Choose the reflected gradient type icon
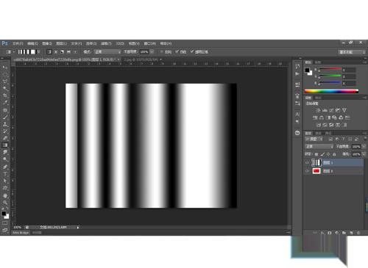This screenshot has height=268, width=368. pyautogui.click(x=68, y=52)
